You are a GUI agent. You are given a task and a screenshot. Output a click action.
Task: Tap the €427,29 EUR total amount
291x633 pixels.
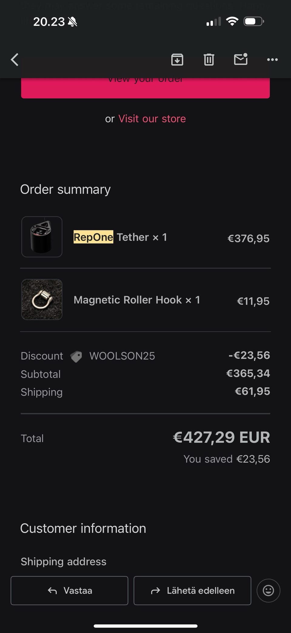[221, 437]
